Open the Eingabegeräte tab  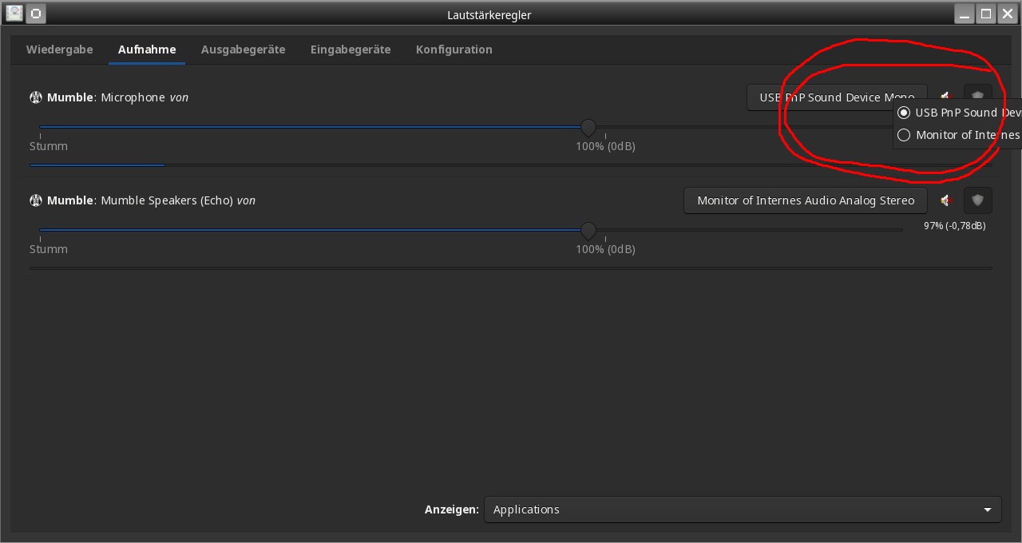(x=351, y=50)
